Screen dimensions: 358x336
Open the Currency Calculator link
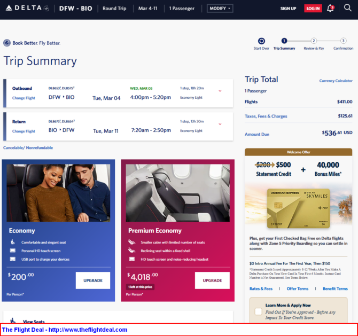click(336, 81)
